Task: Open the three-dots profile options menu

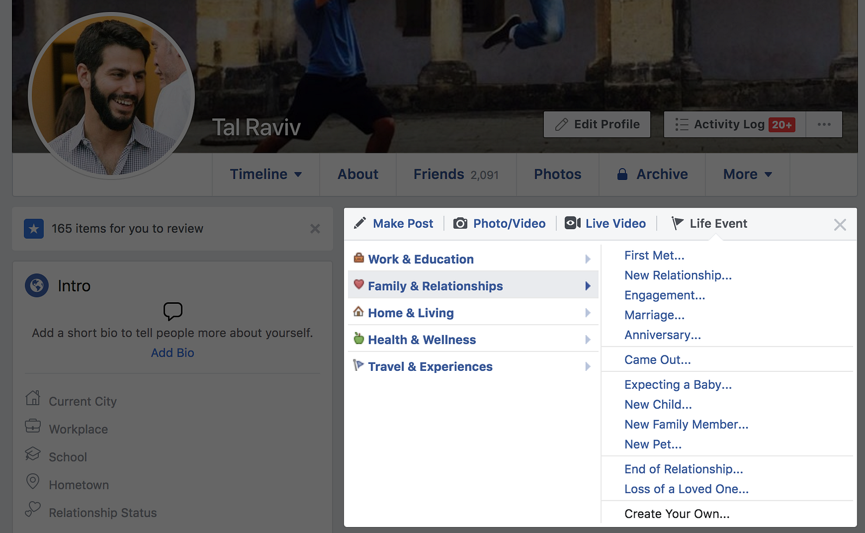Action: (x=824, y=124)
